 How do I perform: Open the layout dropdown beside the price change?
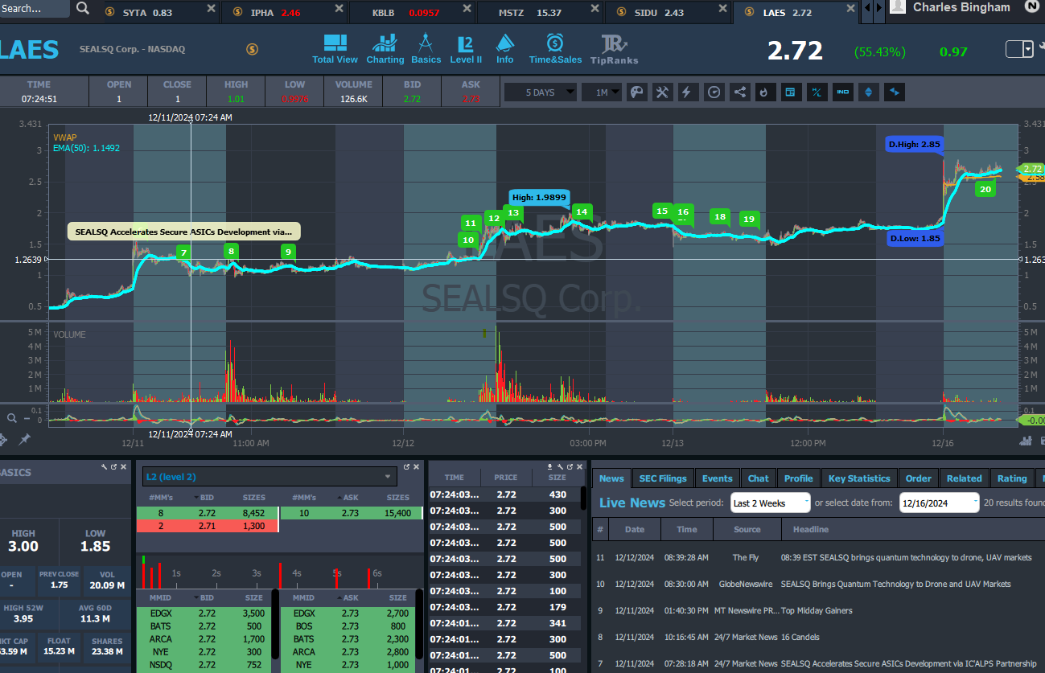(1028, 50)
